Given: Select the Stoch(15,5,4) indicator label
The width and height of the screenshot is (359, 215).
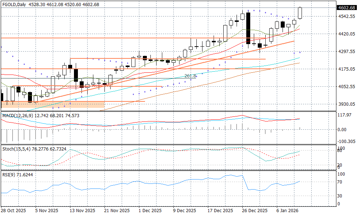Looking at the screenshot, I should click(17, 148).
